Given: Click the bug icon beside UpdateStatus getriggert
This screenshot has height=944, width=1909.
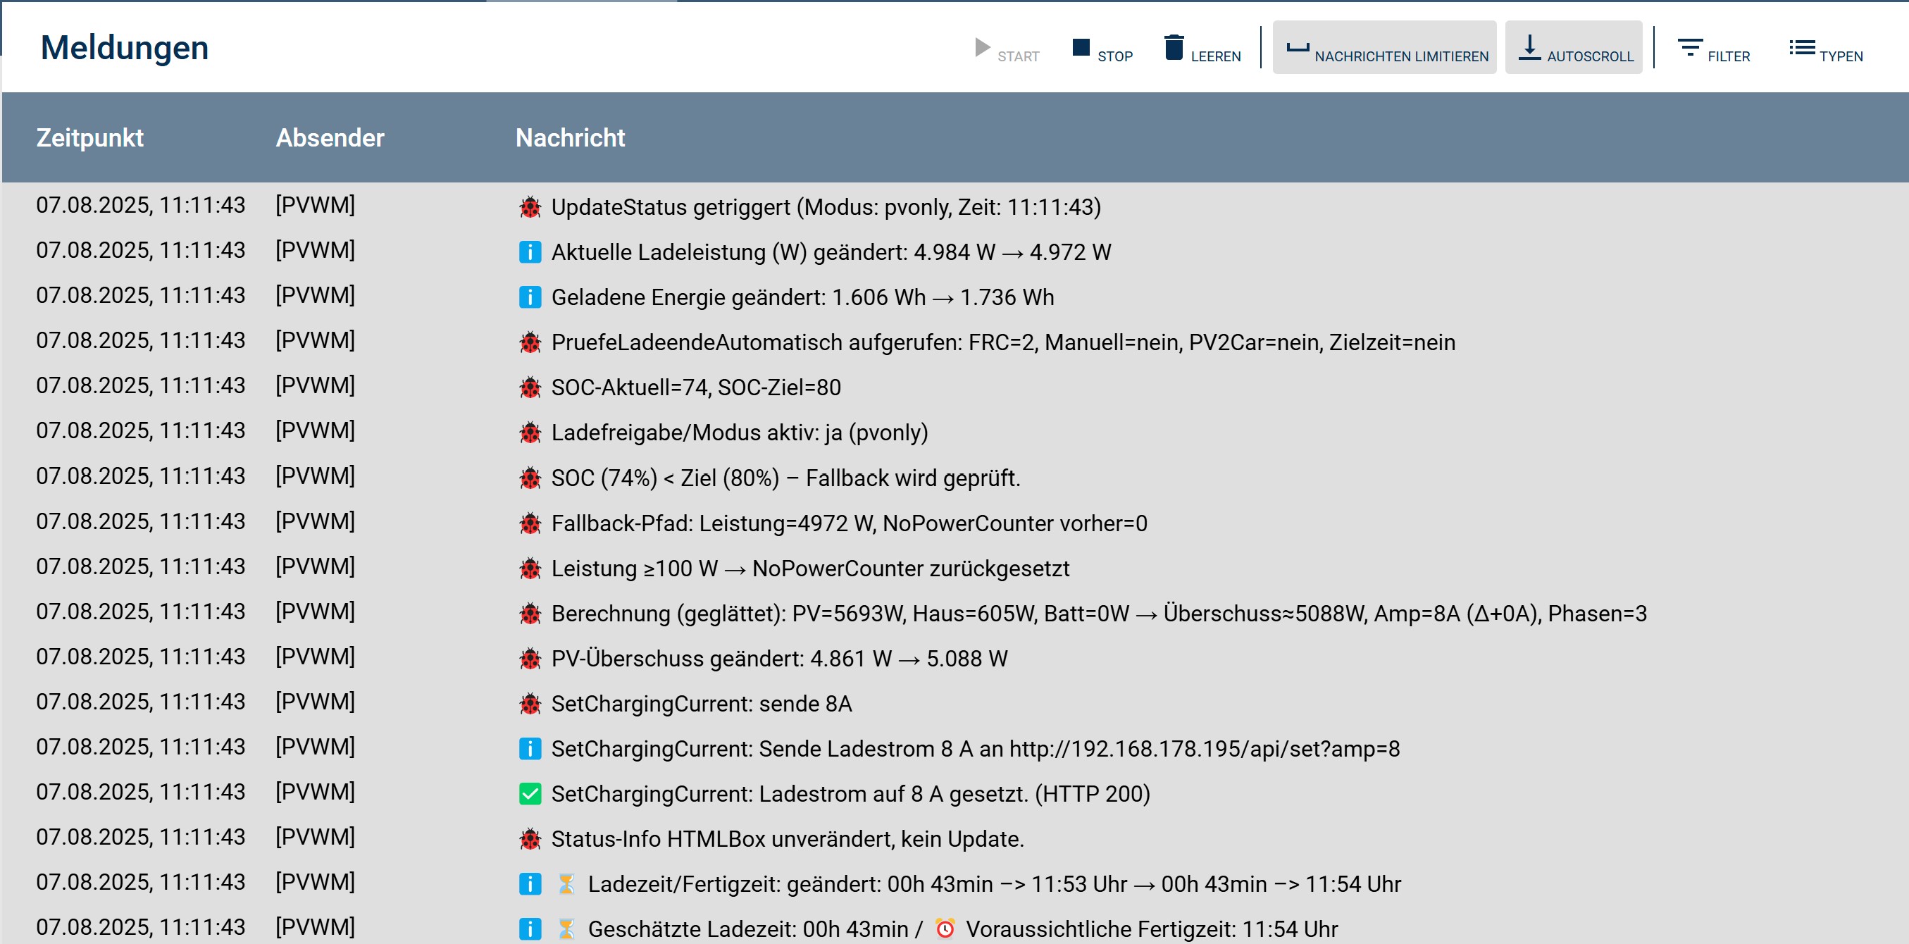Looking at the screenshot, I should tap(530, 208).
